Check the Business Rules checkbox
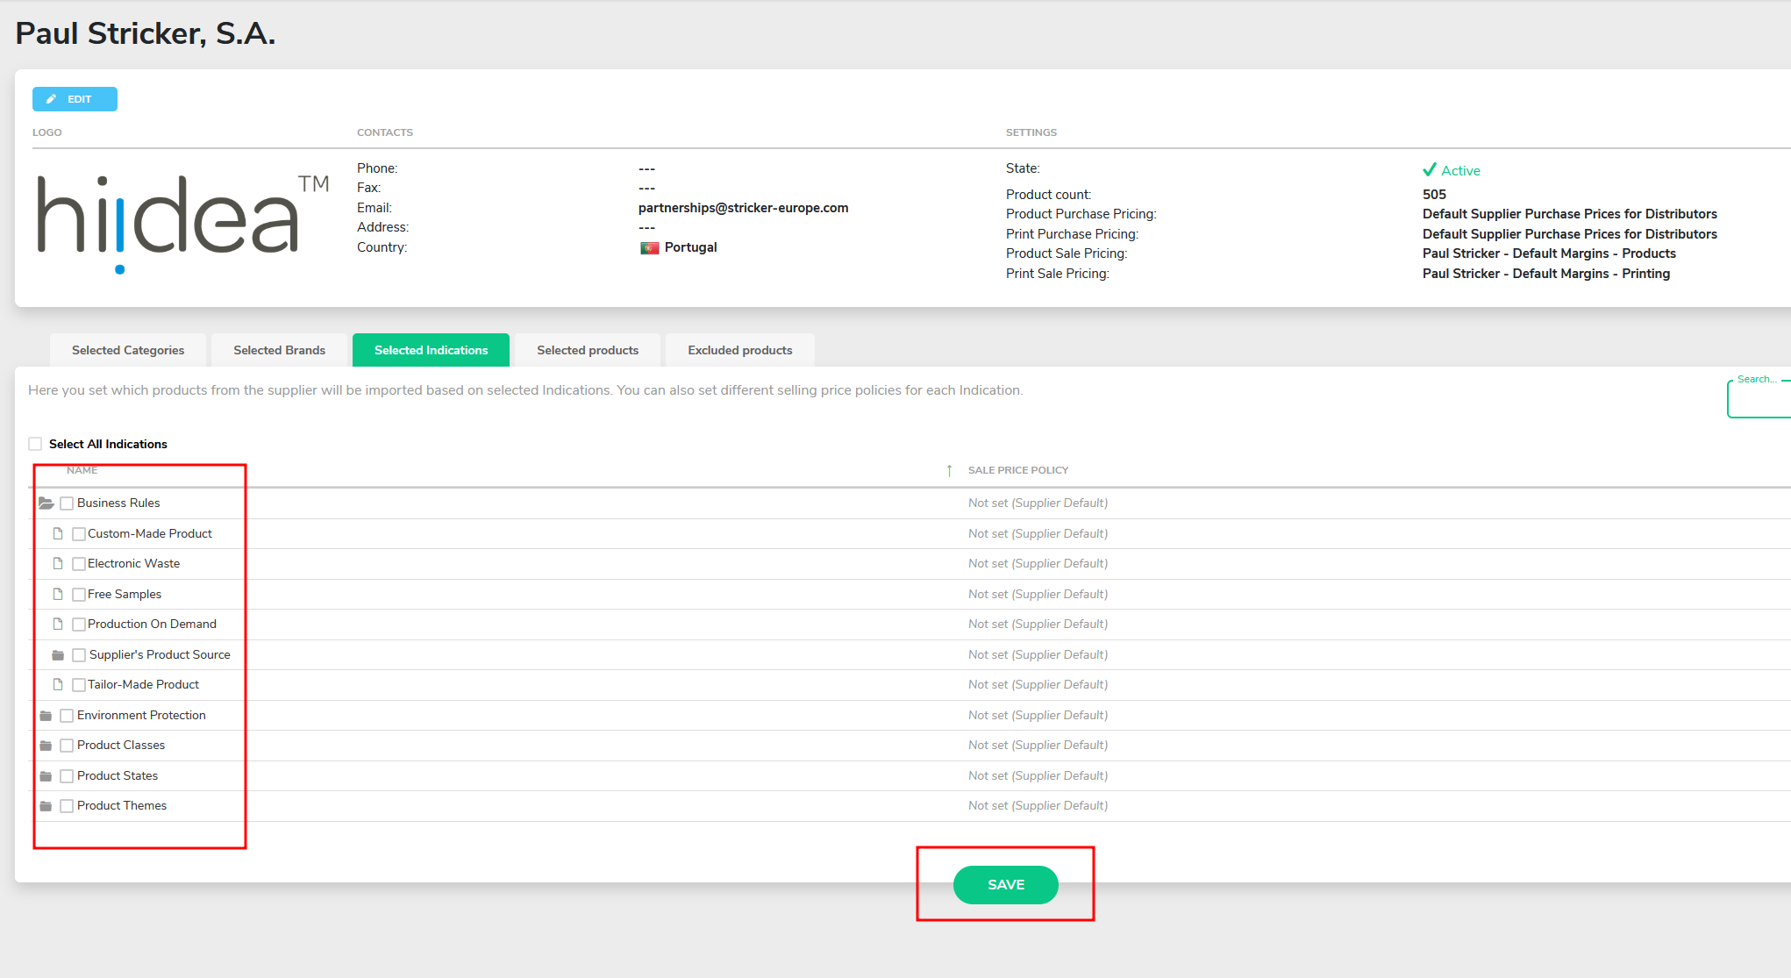The image size is (1791, 978). point(67,503)
